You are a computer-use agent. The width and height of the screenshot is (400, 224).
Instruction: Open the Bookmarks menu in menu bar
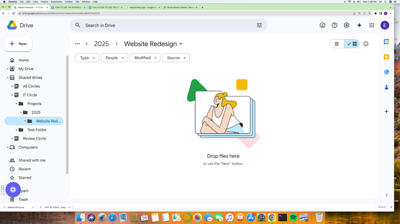pos(56,2)
